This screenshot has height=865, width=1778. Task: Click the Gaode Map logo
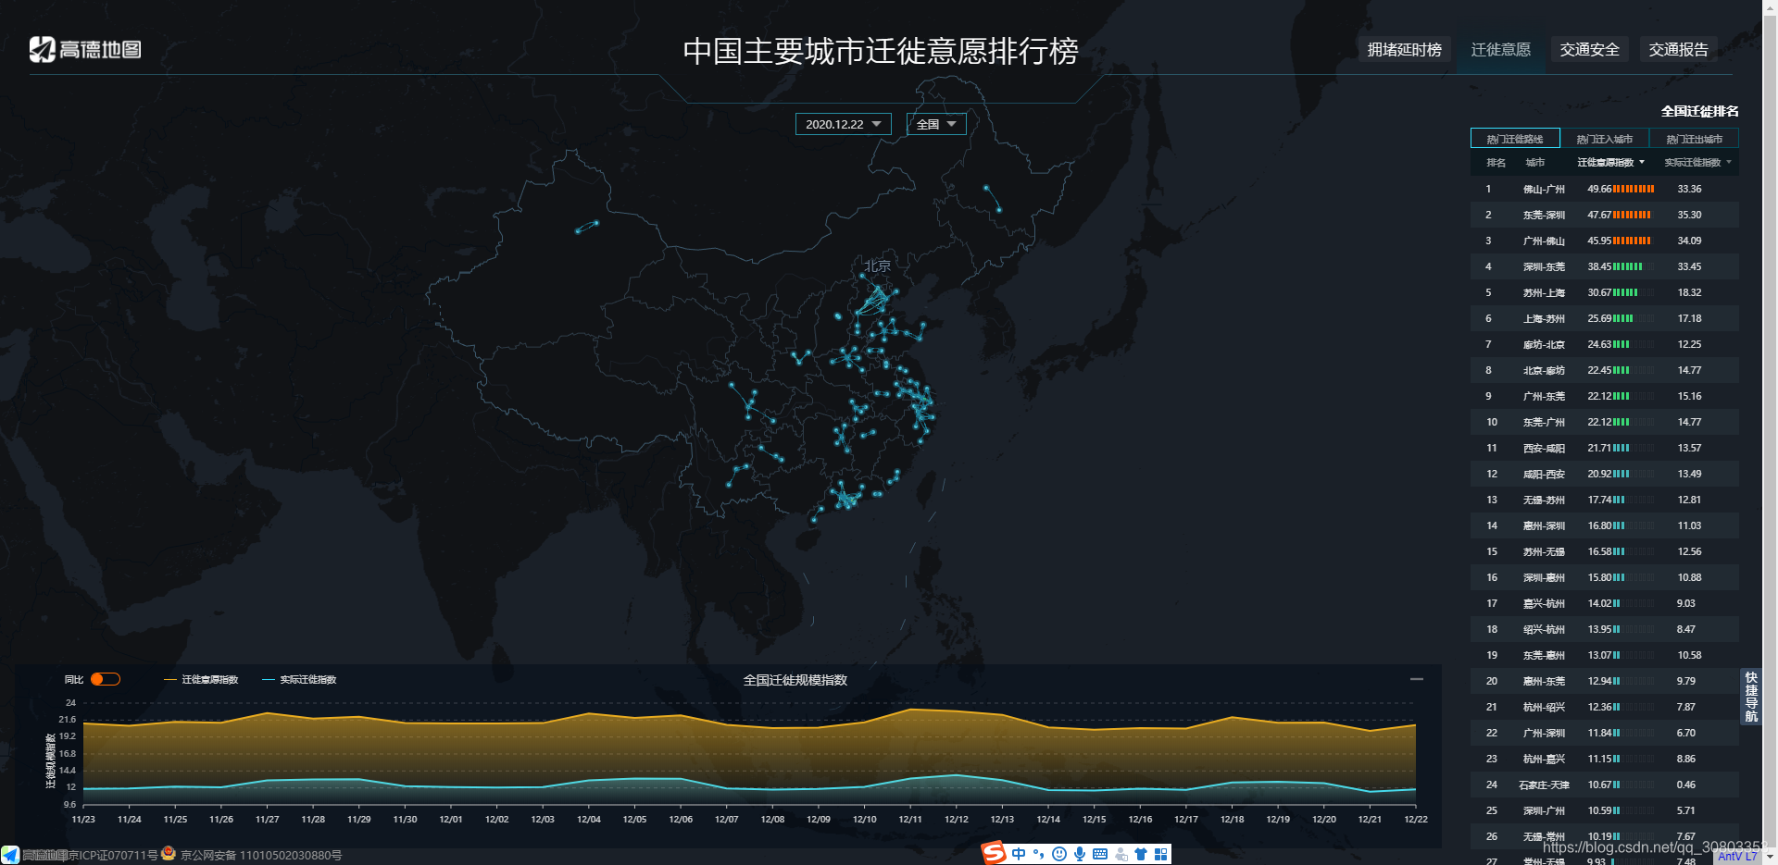point(85,49)
